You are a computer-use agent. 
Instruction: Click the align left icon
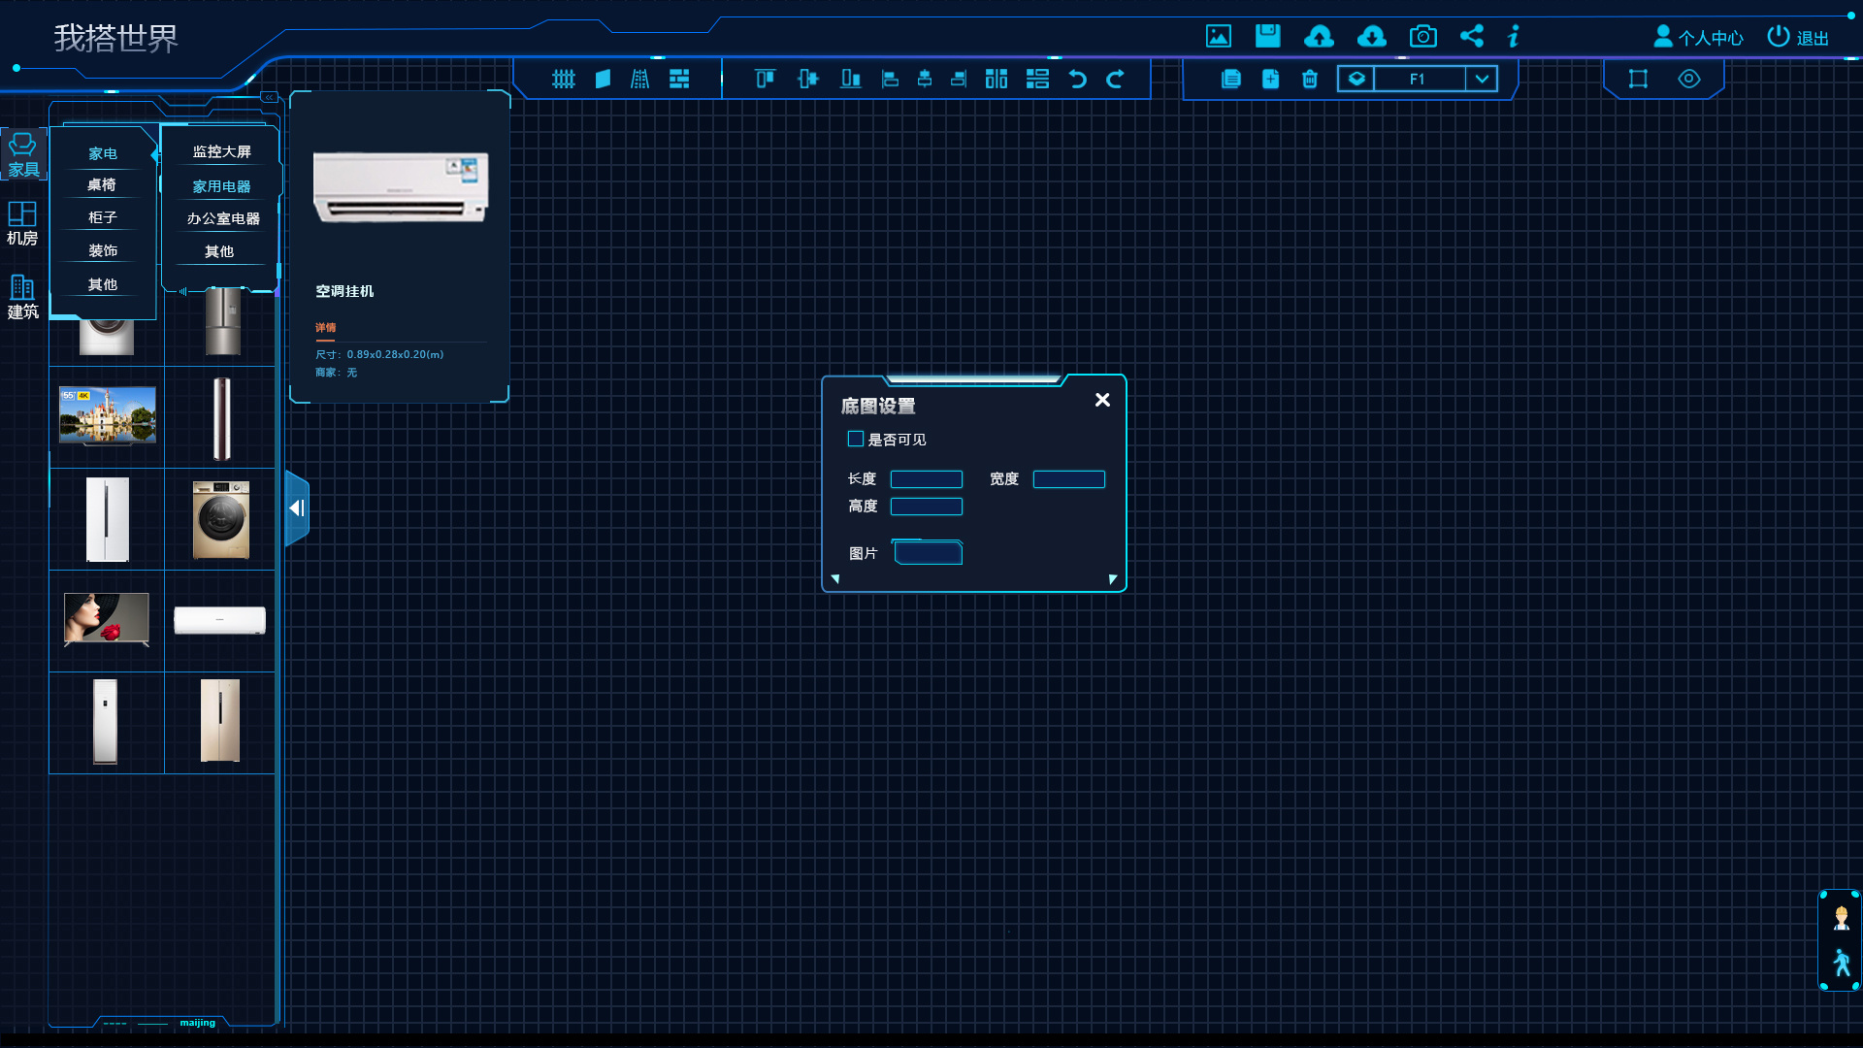pos(890,79)
